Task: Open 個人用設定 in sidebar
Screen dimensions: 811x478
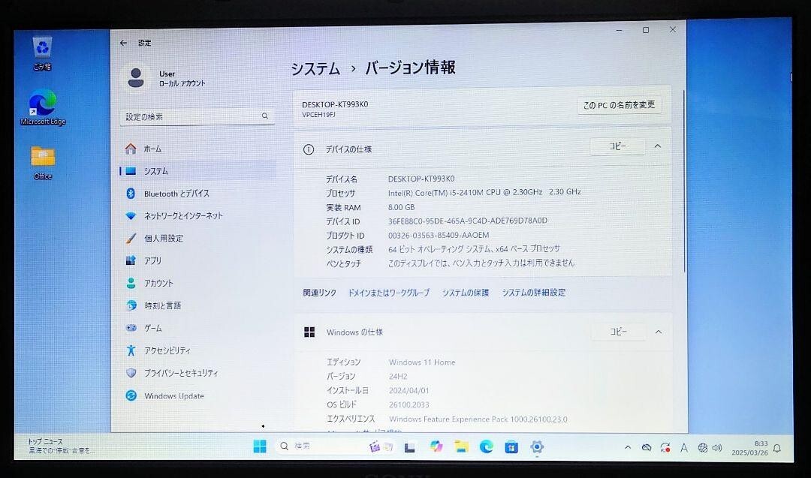Action: (197, 238)
